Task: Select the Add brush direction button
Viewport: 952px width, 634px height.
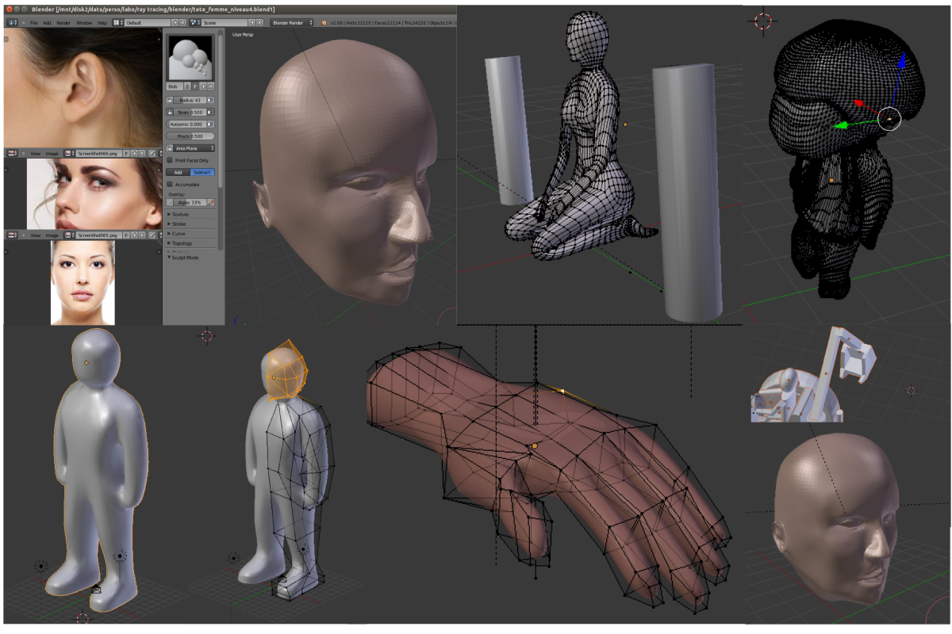Action: pyautogui.click(x=178, y=172)
